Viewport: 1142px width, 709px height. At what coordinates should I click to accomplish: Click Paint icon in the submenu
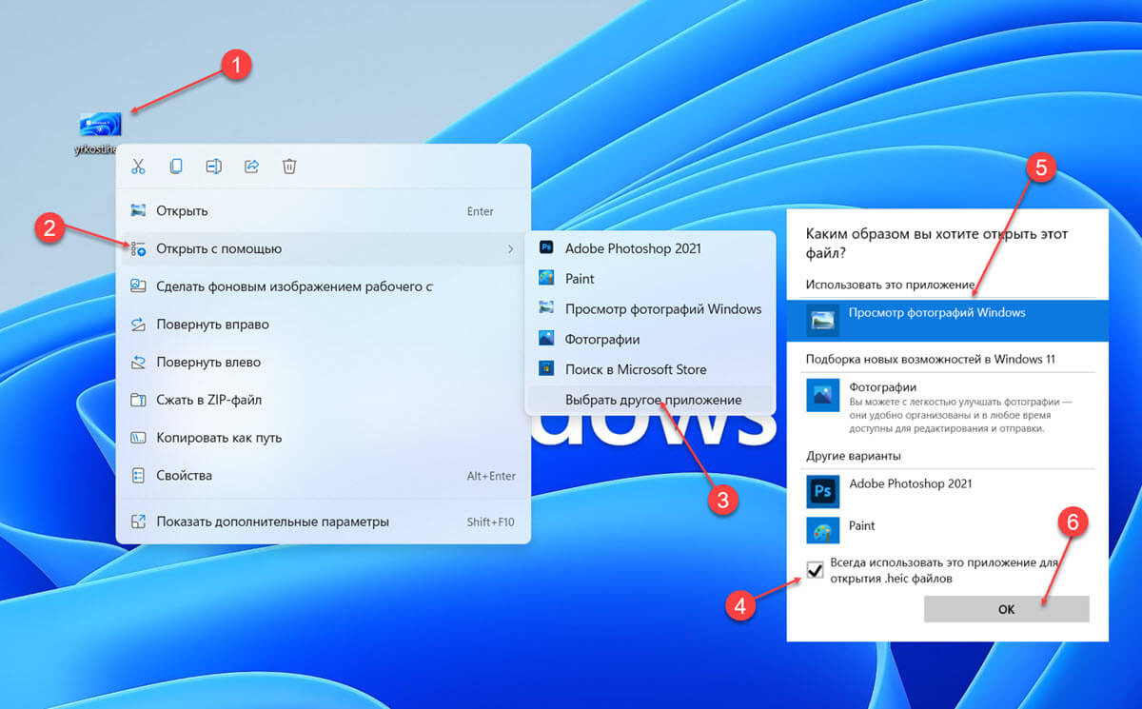(x=546, y=279)
